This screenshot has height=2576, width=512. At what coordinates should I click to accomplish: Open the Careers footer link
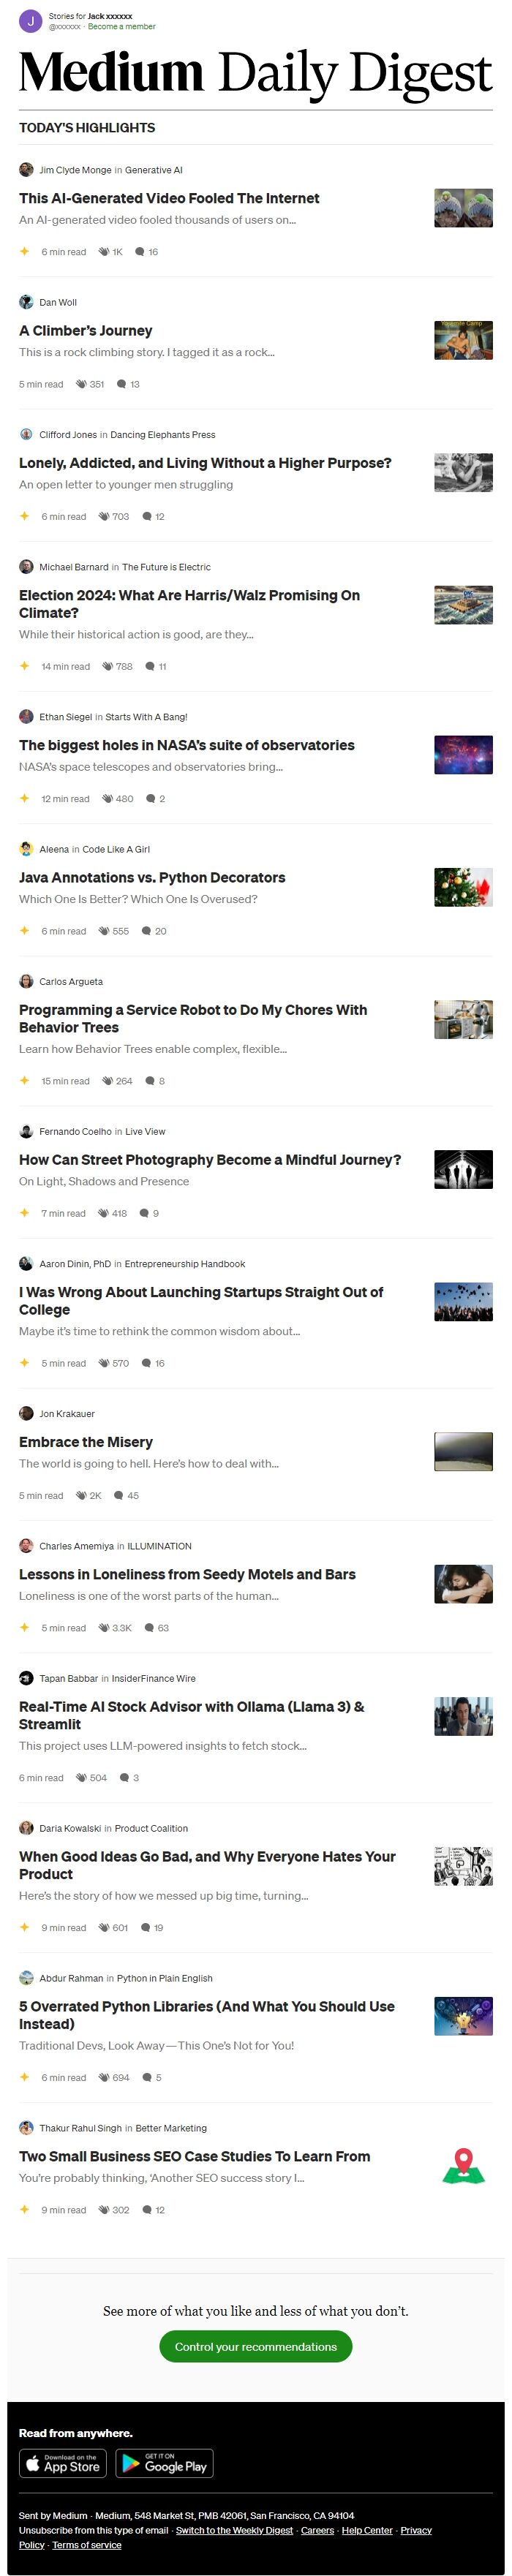click(x=318, y=2530)
